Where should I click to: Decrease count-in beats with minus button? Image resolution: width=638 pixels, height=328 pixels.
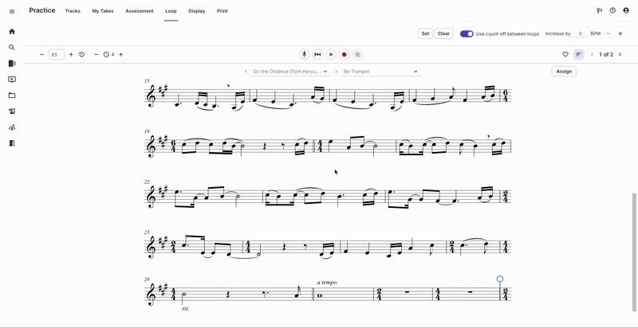(96, 54)
